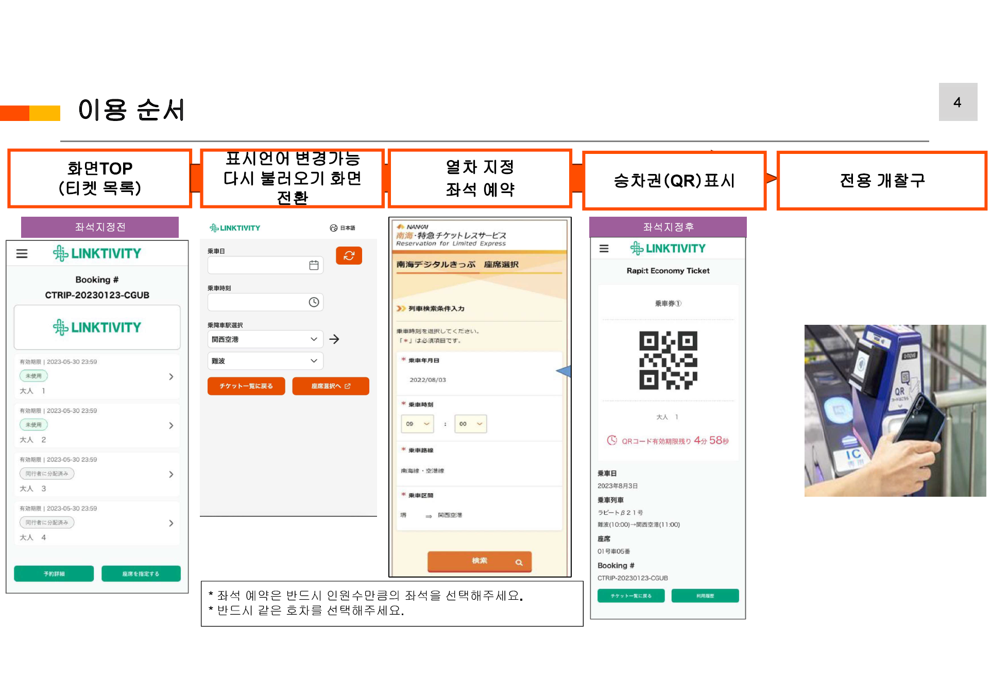This screenshot has height=698, width=991.
Task: Click the 座席を指定する green button
Action: pos(141,573)
